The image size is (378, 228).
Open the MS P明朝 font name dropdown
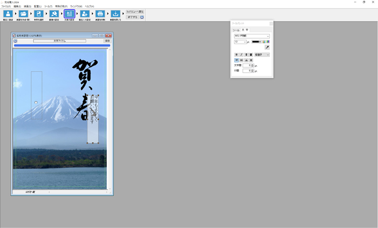252,36
